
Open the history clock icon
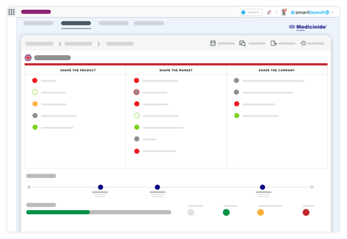click(303, 43)
